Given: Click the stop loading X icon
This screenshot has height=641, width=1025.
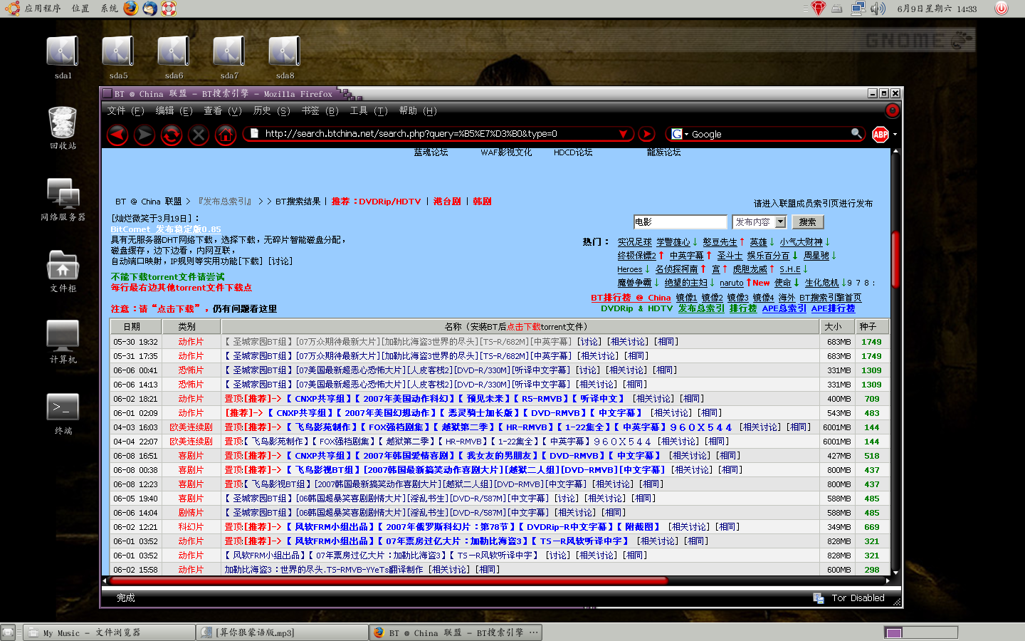Looking at the screenshot, I should click(x=199, y=134).
